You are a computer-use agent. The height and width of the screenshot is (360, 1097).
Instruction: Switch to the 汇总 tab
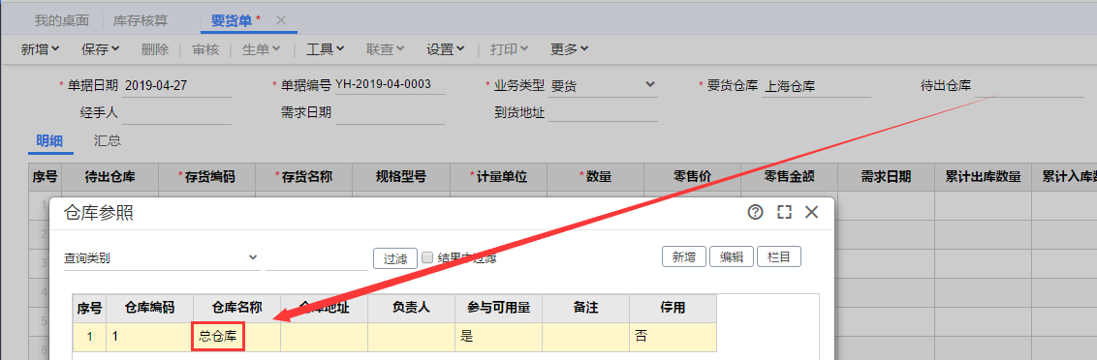[x=107, y=140]
